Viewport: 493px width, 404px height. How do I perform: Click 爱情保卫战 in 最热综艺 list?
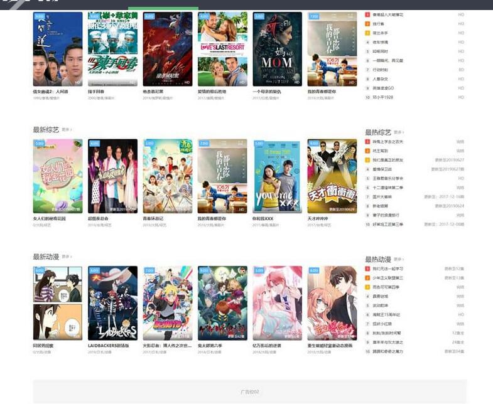[x=382, y=169]
